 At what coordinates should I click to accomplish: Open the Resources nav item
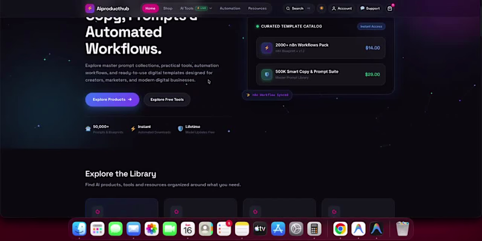(x=257, y=8)
